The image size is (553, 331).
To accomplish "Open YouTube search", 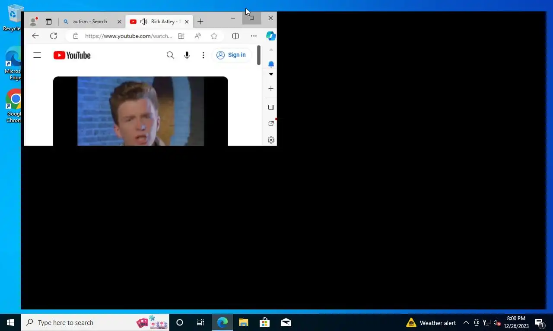I will [170, 55].
